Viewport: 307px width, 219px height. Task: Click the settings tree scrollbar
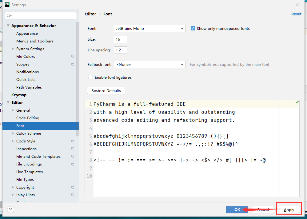pyautogui.click(x=78, y=79)
